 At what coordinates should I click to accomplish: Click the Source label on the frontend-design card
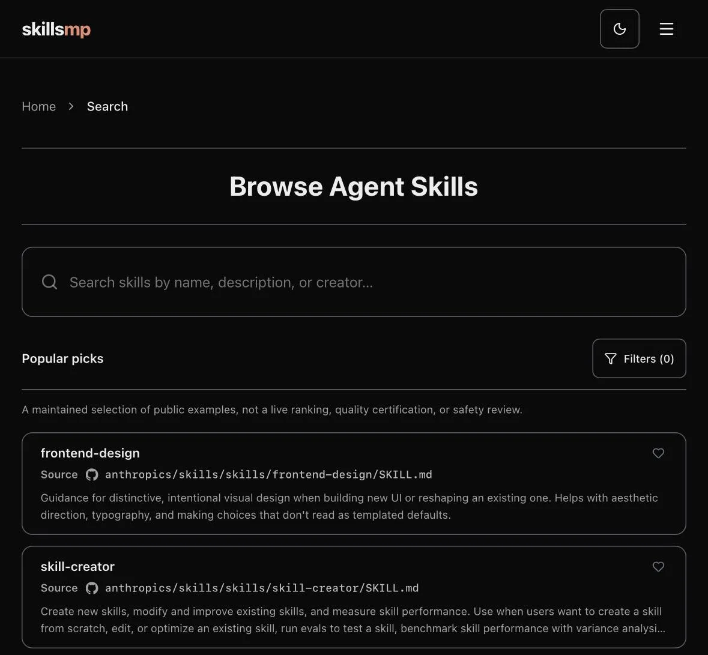[59, 474]
